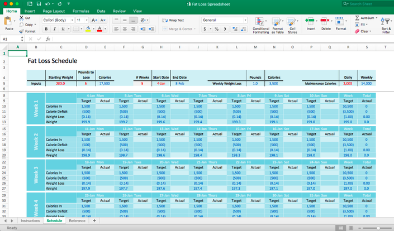Image resolution: width=394 pixels, height=231 pixels.
Task: Switch to the Formulas tab
Action: pos(80,11)
